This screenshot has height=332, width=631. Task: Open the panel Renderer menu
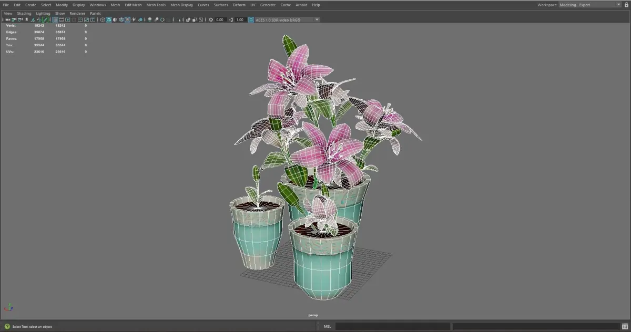(77, 13)
